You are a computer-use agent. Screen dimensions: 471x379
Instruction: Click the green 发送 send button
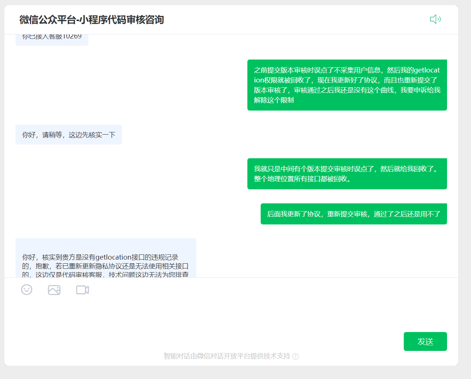point(425,341)
